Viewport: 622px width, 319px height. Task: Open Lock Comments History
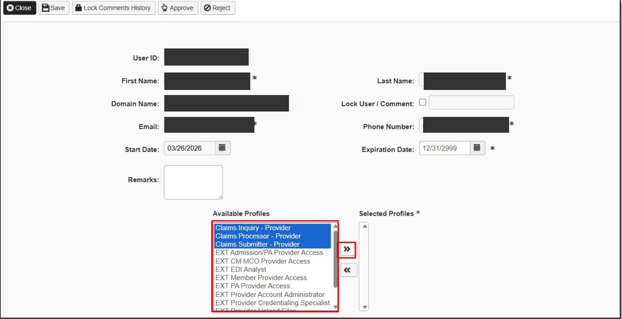tap(113, 8)
